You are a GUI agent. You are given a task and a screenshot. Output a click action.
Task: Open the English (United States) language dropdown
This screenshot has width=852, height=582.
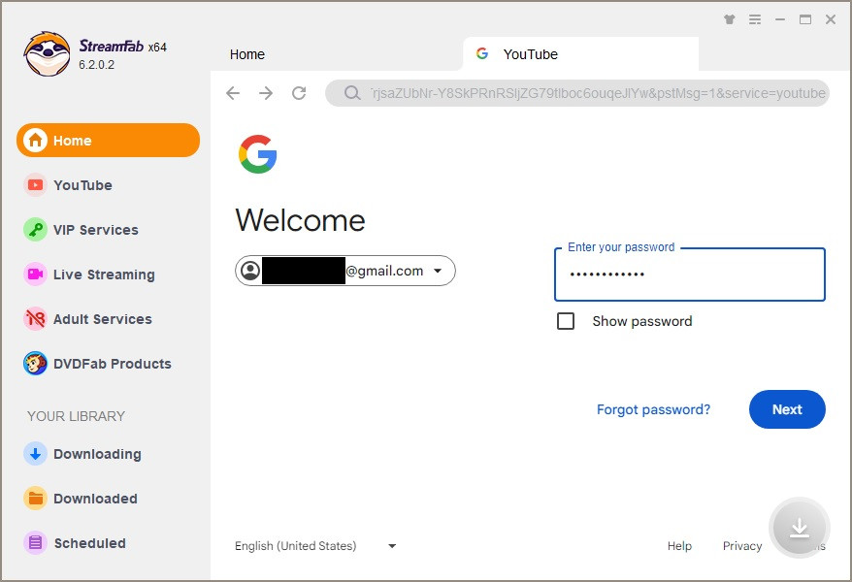(x=315, y=545)
